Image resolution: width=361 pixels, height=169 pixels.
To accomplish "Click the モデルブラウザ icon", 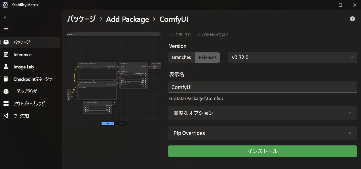I will point(6,91).
